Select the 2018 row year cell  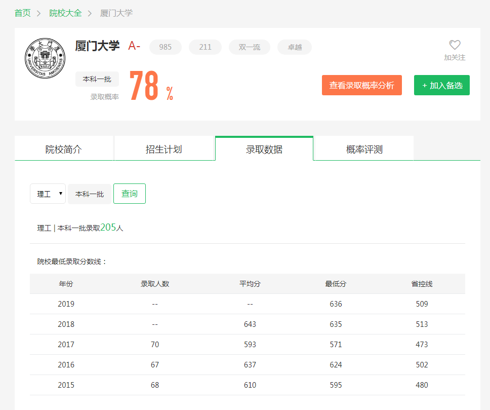pos(66,324)
